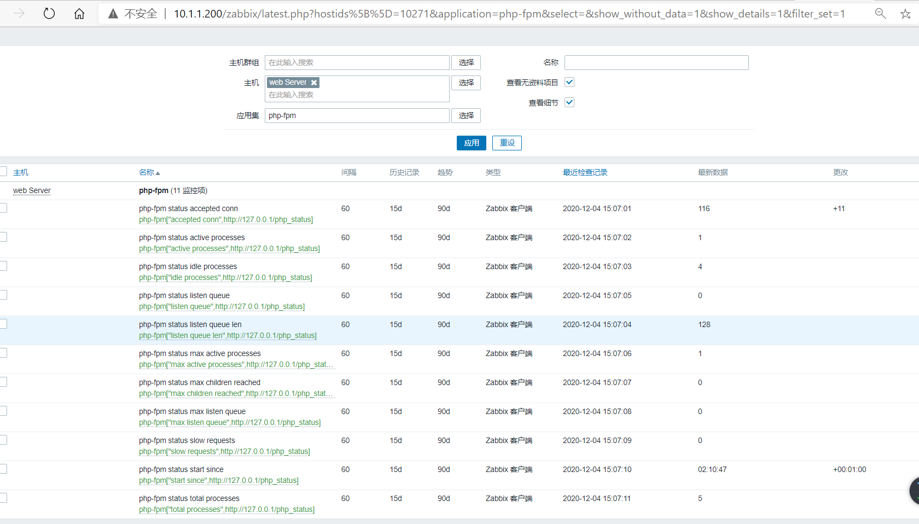Click the 更改 column header
The height and width of the screenshot is (524, 919).
(840, 172)
